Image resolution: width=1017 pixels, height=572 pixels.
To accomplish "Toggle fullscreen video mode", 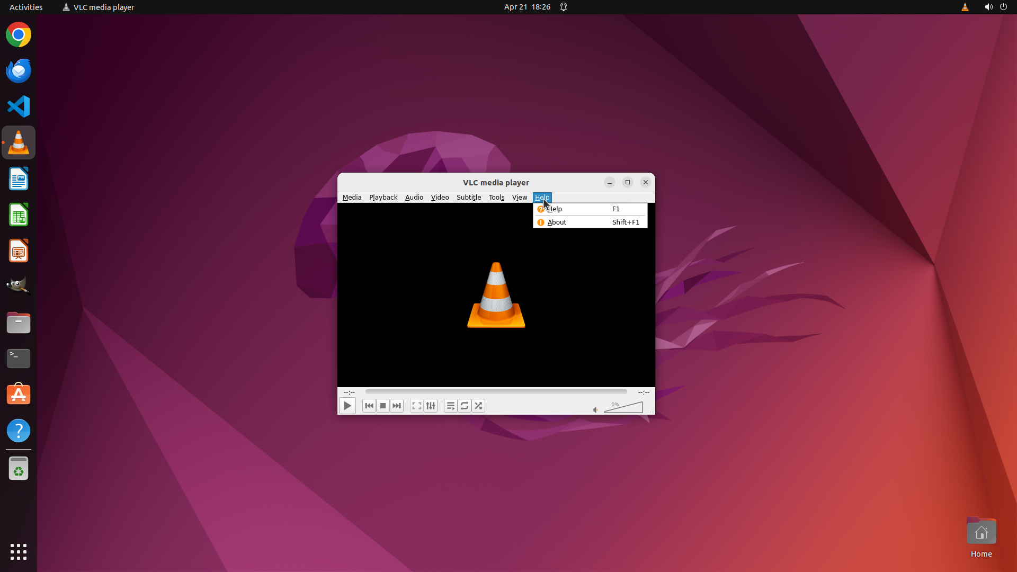I will click(x=417, y=406).
